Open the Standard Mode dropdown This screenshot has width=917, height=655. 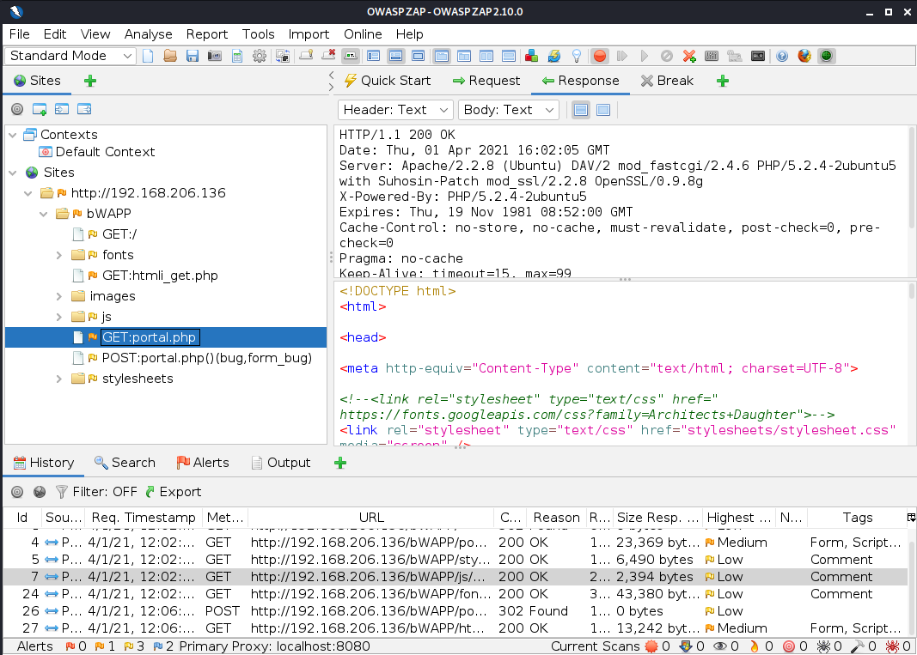(70, 56)
